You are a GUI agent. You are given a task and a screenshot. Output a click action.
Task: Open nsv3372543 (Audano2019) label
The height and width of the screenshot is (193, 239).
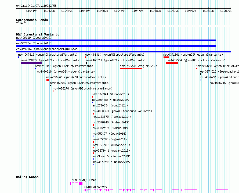pos(112,162)
